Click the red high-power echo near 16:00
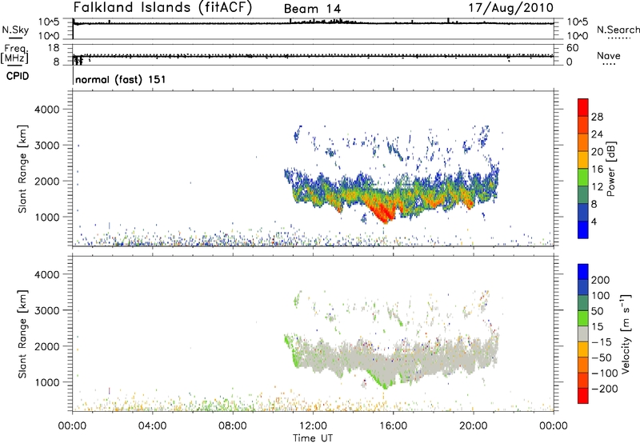This screenshot has width=640, height=443. 384,212
